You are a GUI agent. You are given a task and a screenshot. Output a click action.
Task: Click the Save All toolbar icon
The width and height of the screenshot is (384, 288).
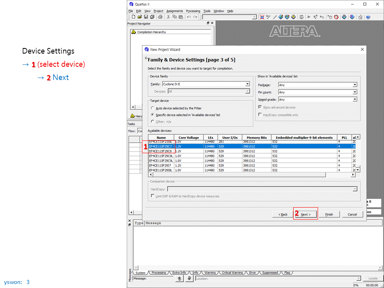click(152, 17)
